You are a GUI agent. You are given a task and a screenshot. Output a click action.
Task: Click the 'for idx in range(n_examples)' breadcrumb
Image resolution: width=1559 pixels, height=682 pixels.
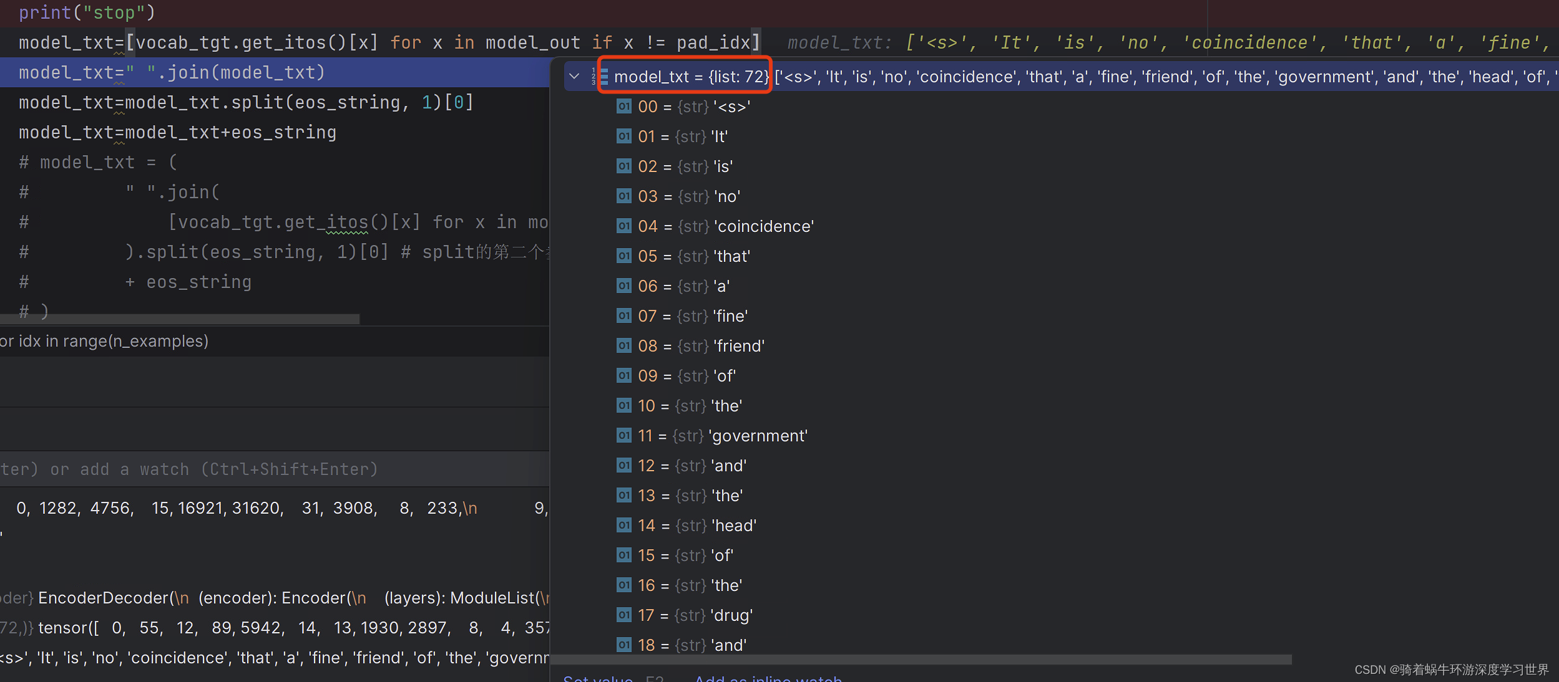104,341
